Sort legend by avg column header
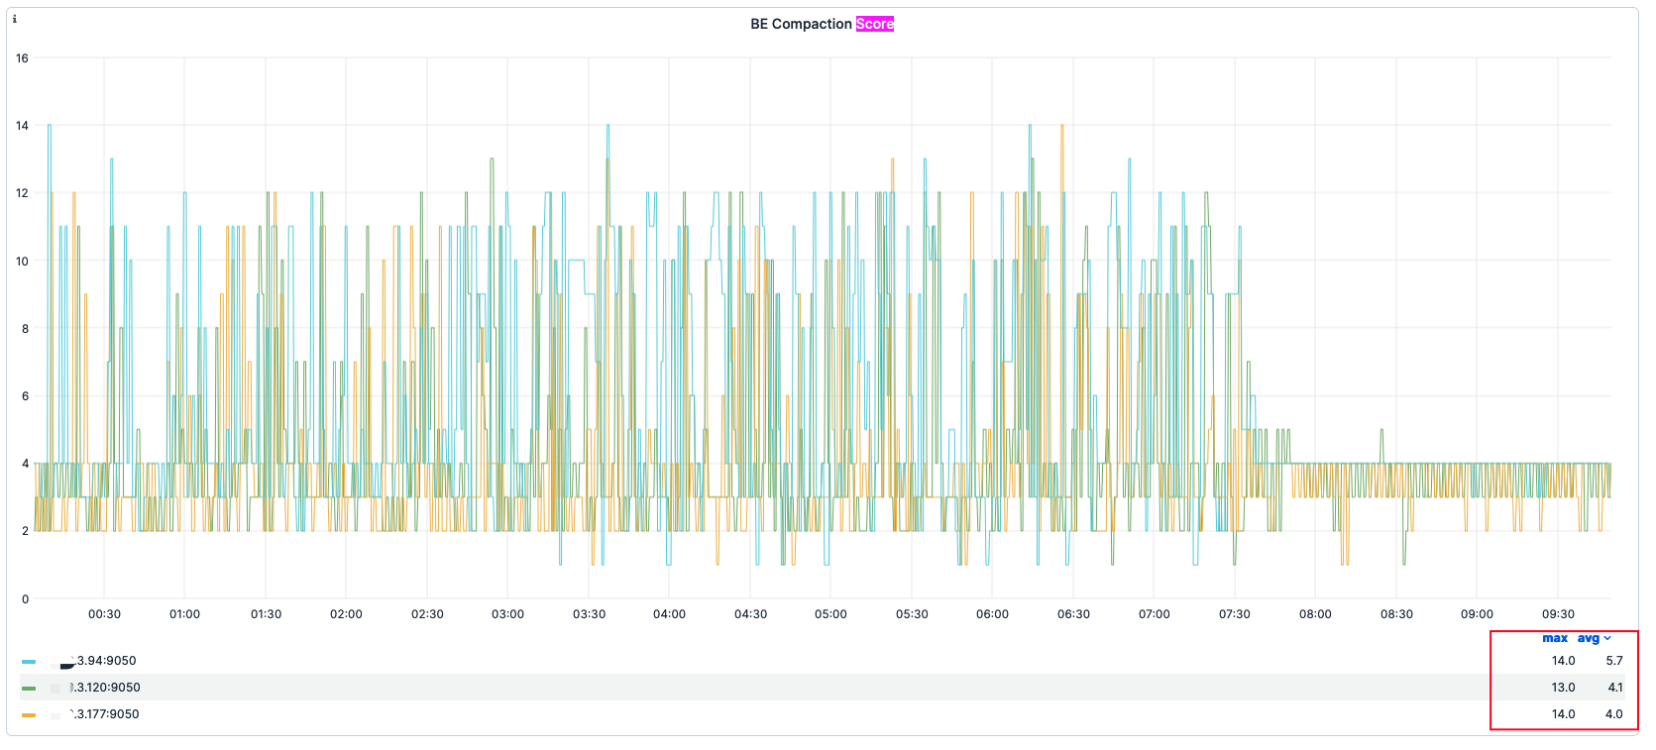Image resolution: width=1656 pixels, height=750 pixels. tap(1589, 638)
